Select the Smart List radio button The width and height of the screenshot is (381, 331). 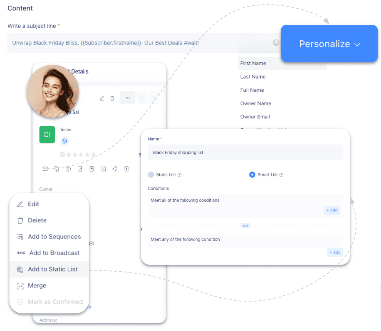pyautogui.click(x=252, y=175)
